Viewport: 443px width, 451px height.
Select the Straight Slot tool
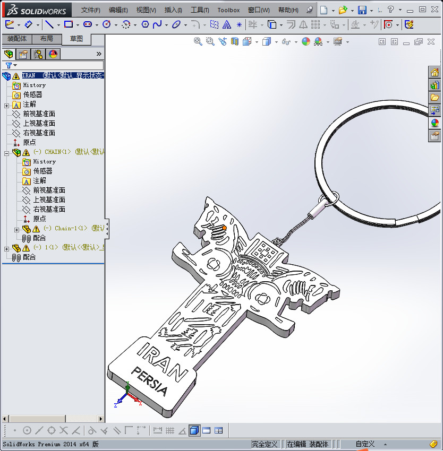88,24
